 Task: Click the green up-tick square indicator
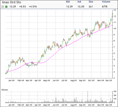(6, 7)
